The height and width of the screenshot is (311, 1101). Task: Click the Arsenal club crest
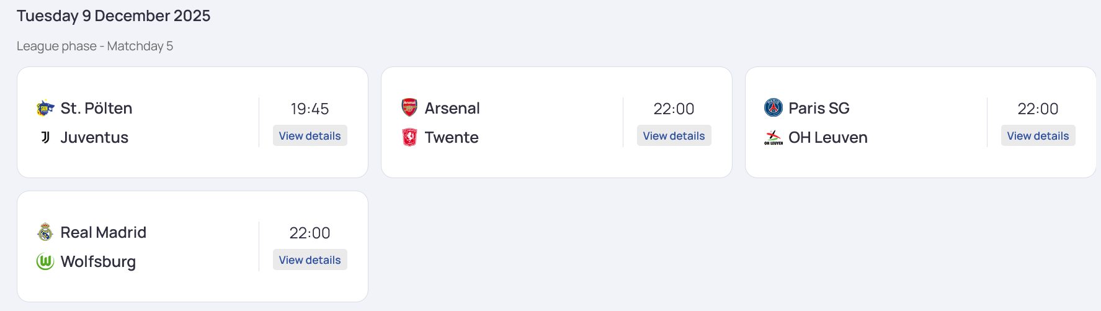409,108
